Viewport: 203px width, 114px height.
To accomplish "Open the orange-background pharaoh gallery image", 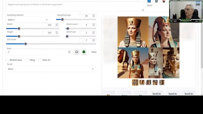I will [133, 32].
